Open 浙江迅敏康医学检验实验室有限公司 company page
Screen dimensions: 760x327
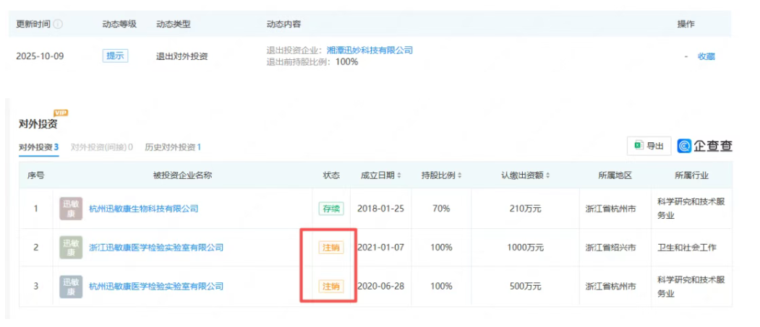(155, 248)
